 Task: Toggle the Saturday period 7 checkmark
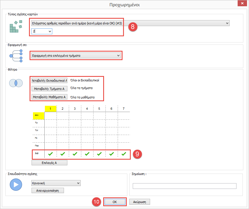tap(124, 154)
